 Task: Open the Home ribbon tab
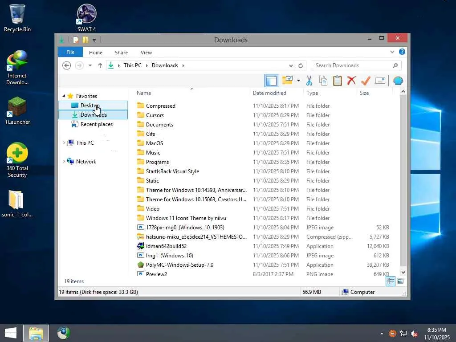coord(96,53)
